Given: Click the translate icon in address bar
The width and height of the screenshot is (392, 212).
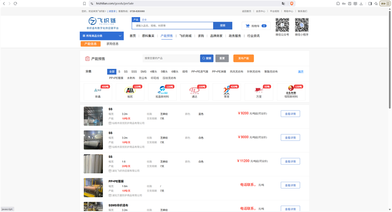Looking at the screenshot, I should (x=283, y=3).
